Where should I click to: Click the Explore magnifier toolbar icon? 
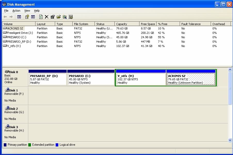tap(65, 17)
